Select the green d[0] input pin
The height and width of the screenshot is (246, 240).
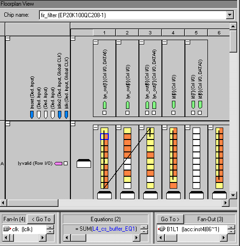coord(173,105)
